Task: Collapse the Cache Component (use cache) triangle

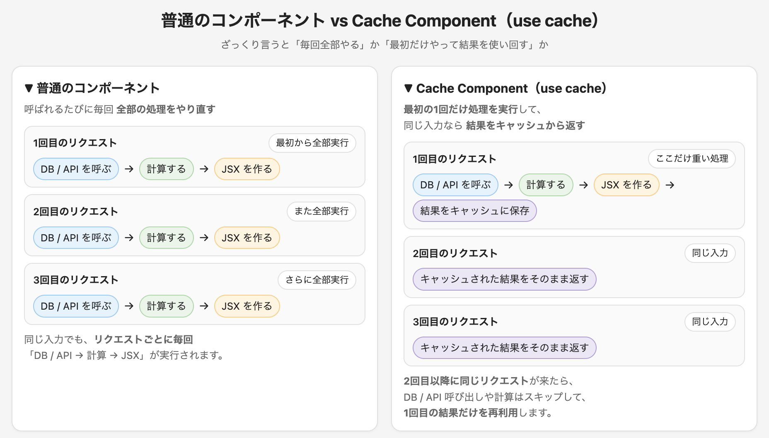Action: (x=408, y=88)
